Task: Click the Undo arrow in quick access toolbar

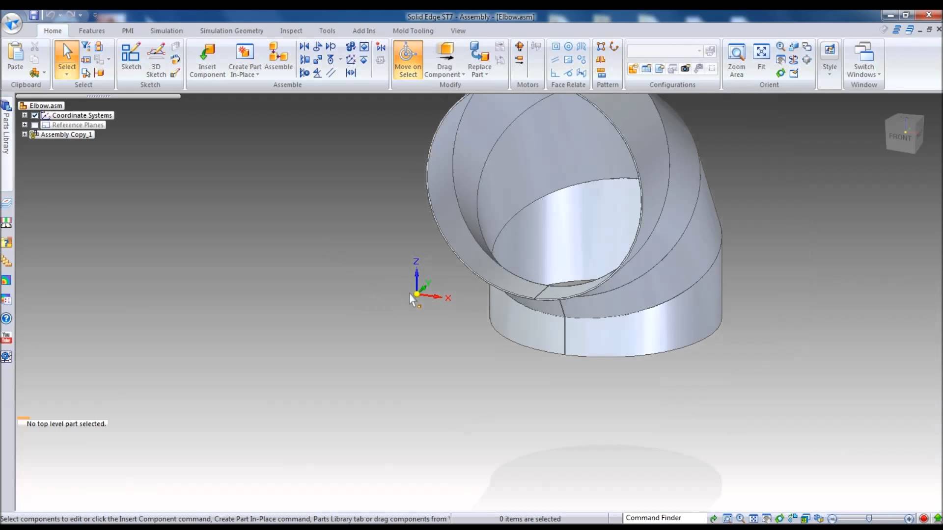Action: point(50,15)
